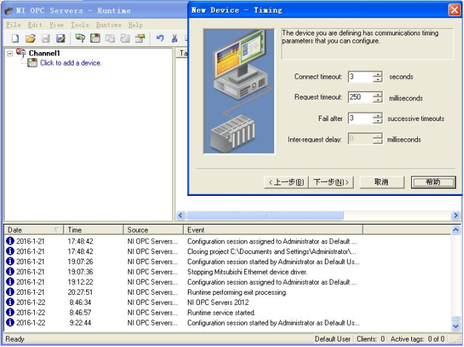The image size is (464, 347).
Task: Decrease Fail after count with down arrow
Action: coord(378,121)
